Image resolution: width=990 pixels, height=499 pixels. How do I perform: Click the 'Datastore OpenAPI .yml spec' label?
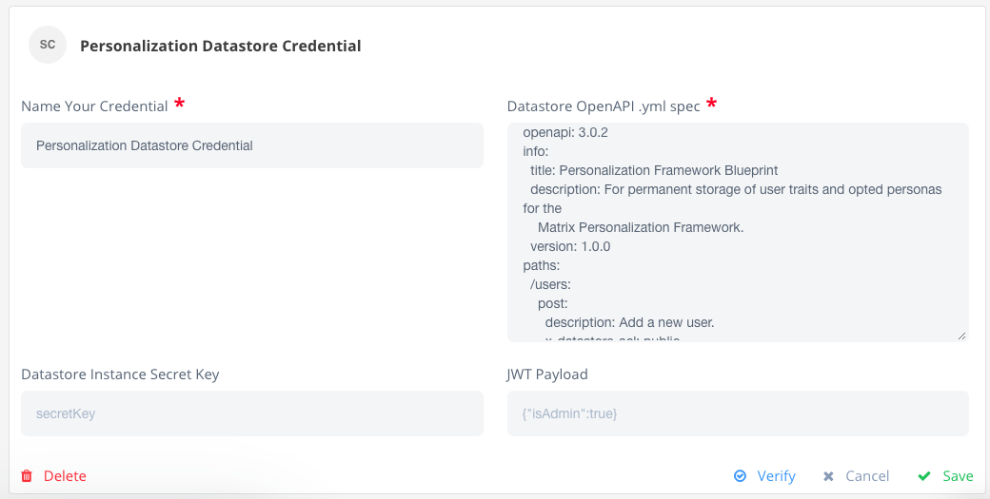tap(604, 106)
